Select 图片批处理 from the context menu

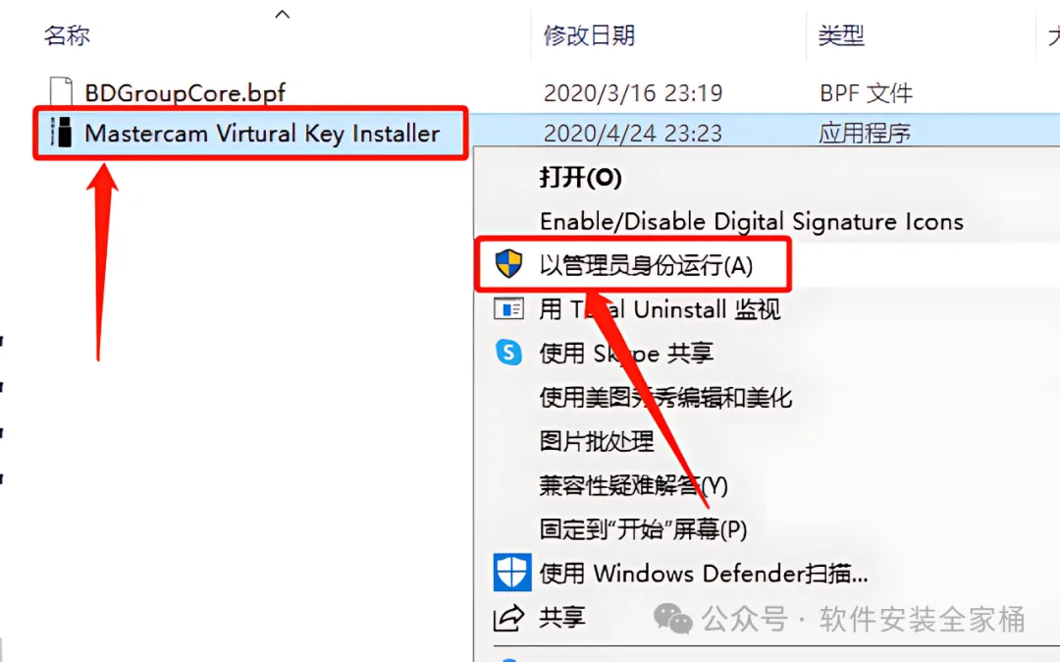[x=597, y=442]
